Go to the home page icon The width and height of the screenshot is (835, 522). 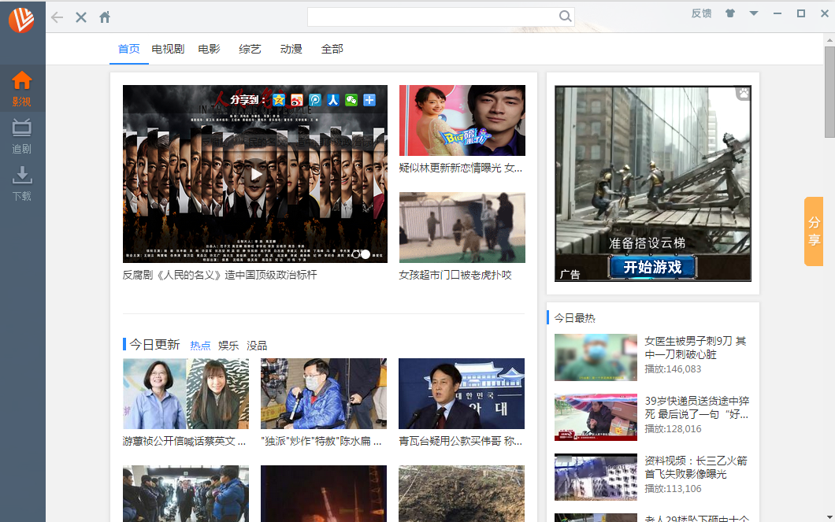(x=105, y=17)
